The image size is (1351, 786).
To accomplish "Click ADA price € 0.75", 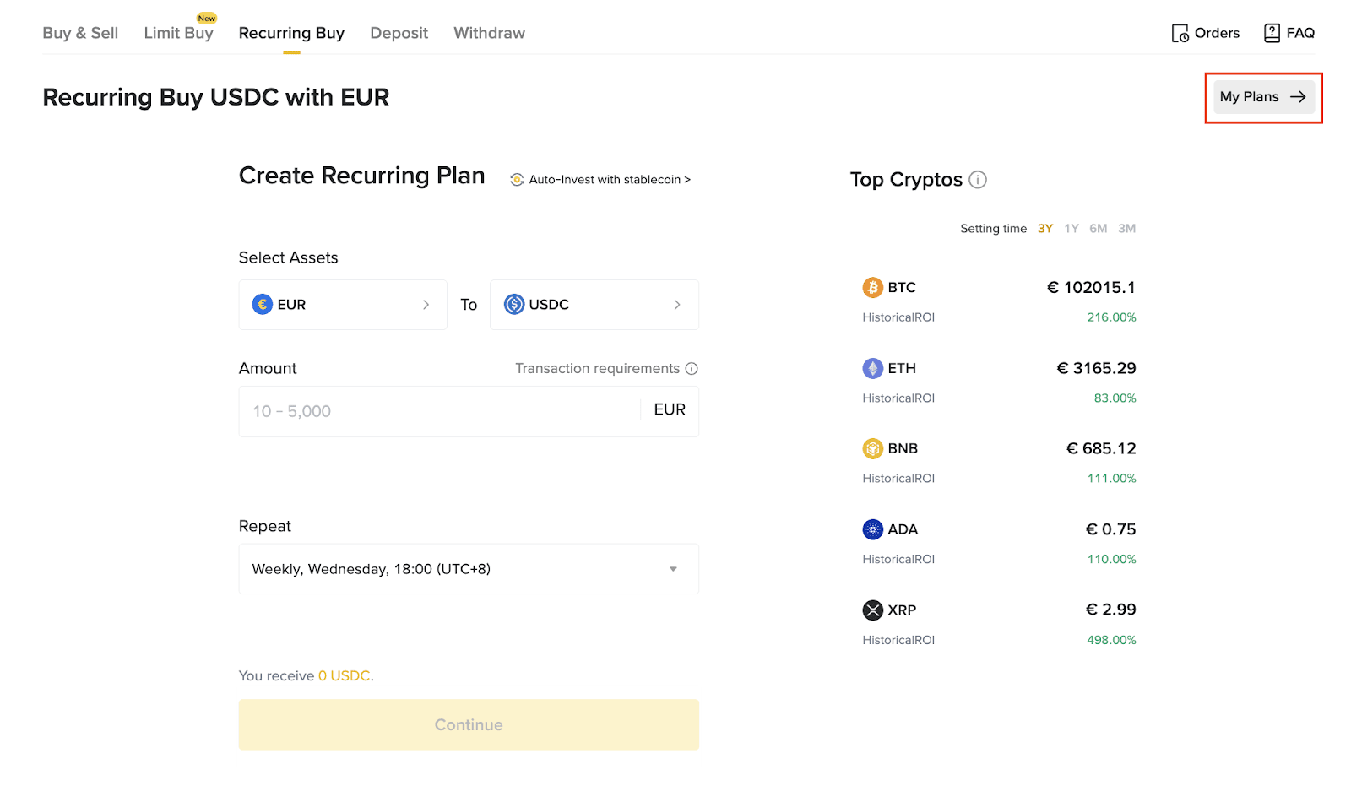I will tap(1110, 529).
